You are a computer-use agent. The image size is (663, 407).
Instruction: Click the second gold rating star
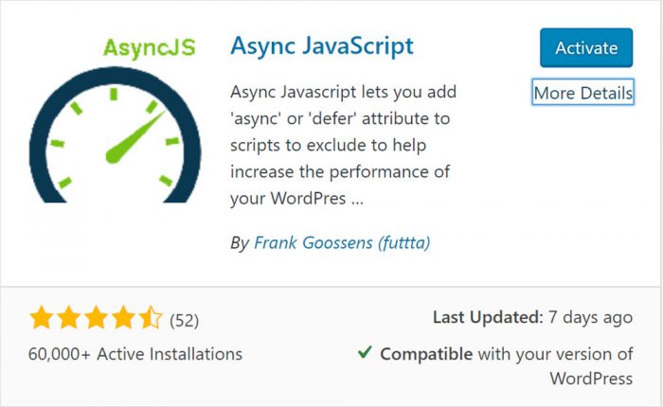69,318
